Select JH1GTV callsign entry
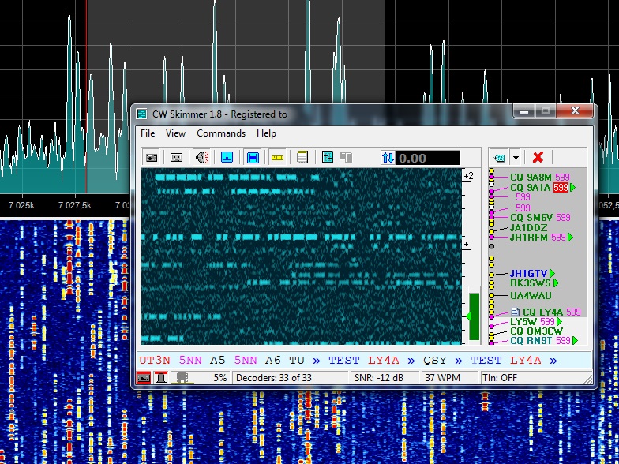This screenshot has height=464, width=619. coord(529,273)
